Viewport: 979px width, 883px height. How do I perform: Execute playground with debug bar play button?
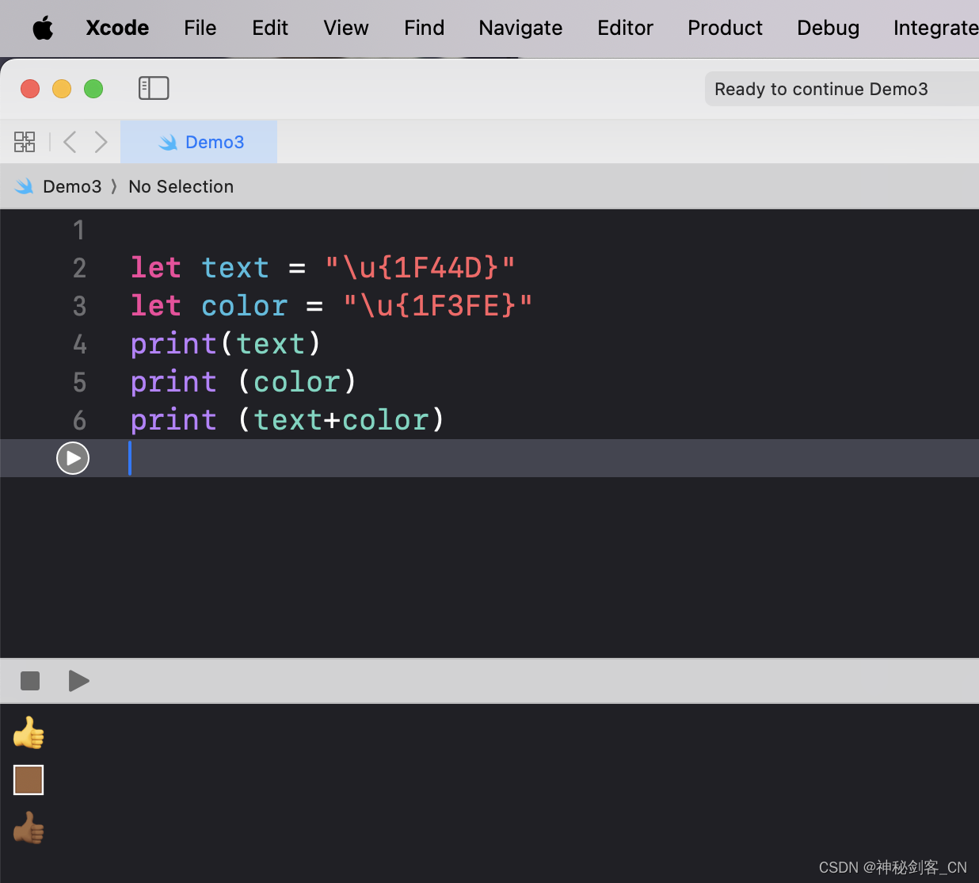(x=78, y=681)
